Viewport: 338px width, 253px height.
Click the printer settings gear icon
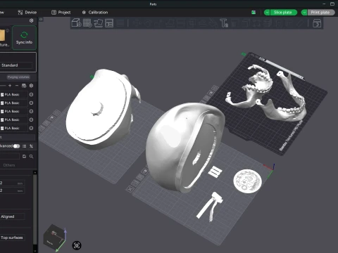(x=31, y=20)
